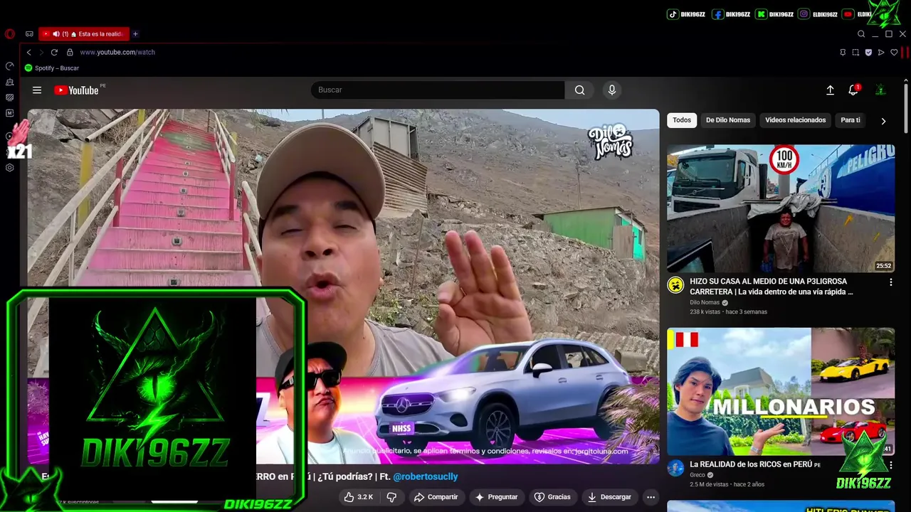Click Dilo Nomas channel avatar beside video
This screenshot has height=512, width=911.
675,285
